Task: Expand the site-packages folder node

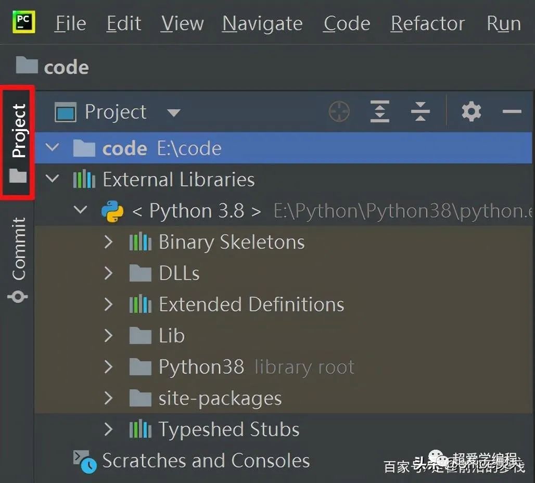Action: pos(108,398)
